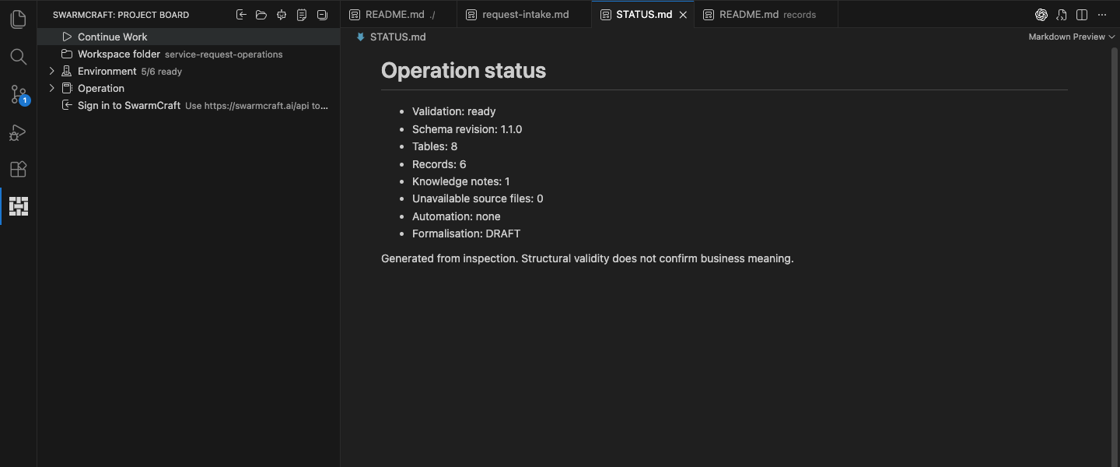Expand the Environment tree node
The image size is (1120, 467).
pyautogui.click(x=52, y=71)
